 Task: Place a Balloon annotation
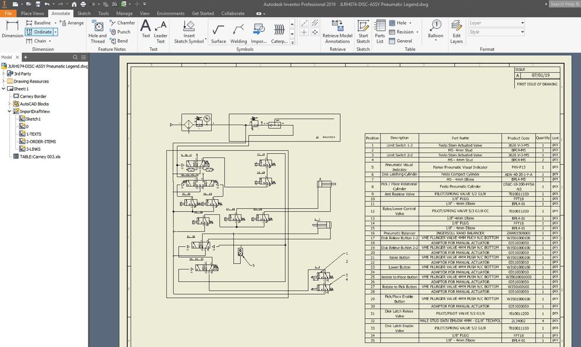click(x=436, y=29)
